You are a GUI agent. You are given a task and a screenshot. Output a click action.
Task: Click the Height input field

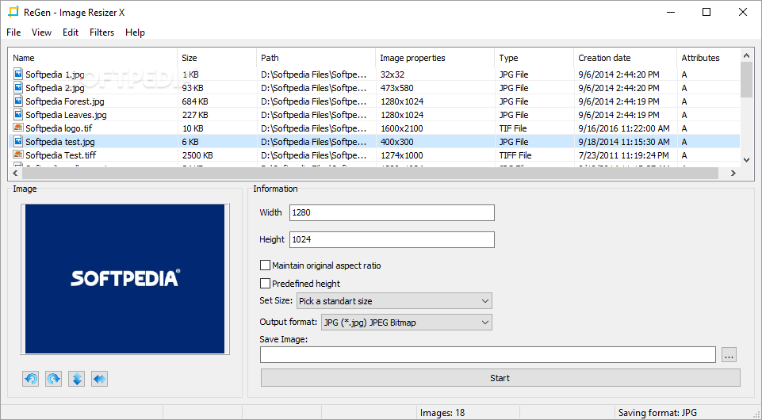[392, 239]
